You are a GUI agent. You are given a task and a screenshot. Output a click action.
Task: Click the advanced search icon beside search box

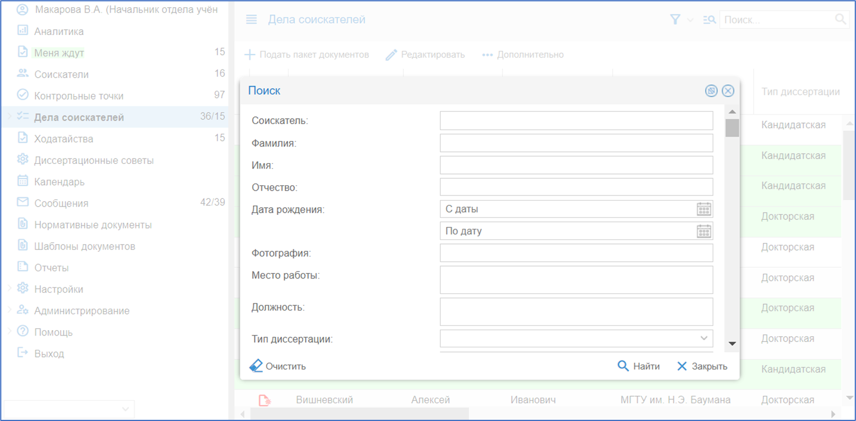pyautogui.click(x=708, y=20)
